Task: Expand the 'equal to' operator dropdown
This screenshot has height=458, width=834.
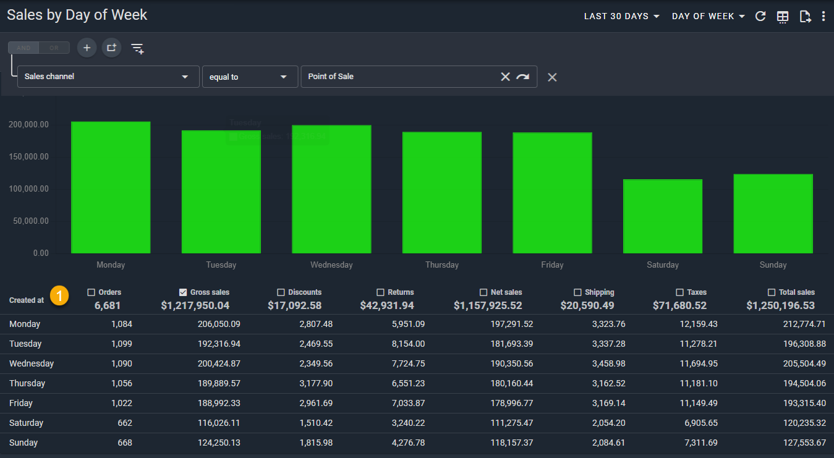Action: (x=250, y=77)
